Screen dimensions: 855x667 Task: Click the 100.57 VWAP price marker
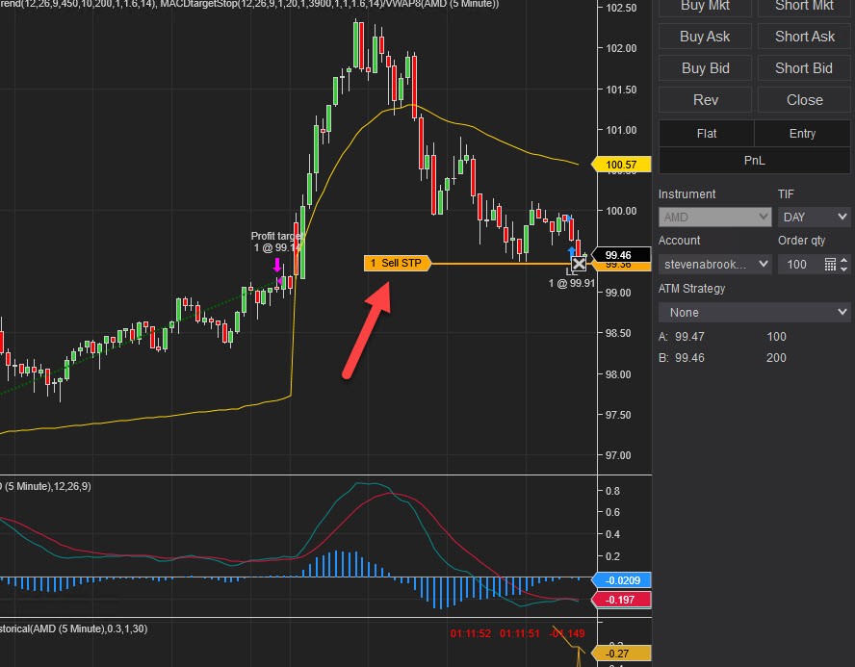coord(621,165)
